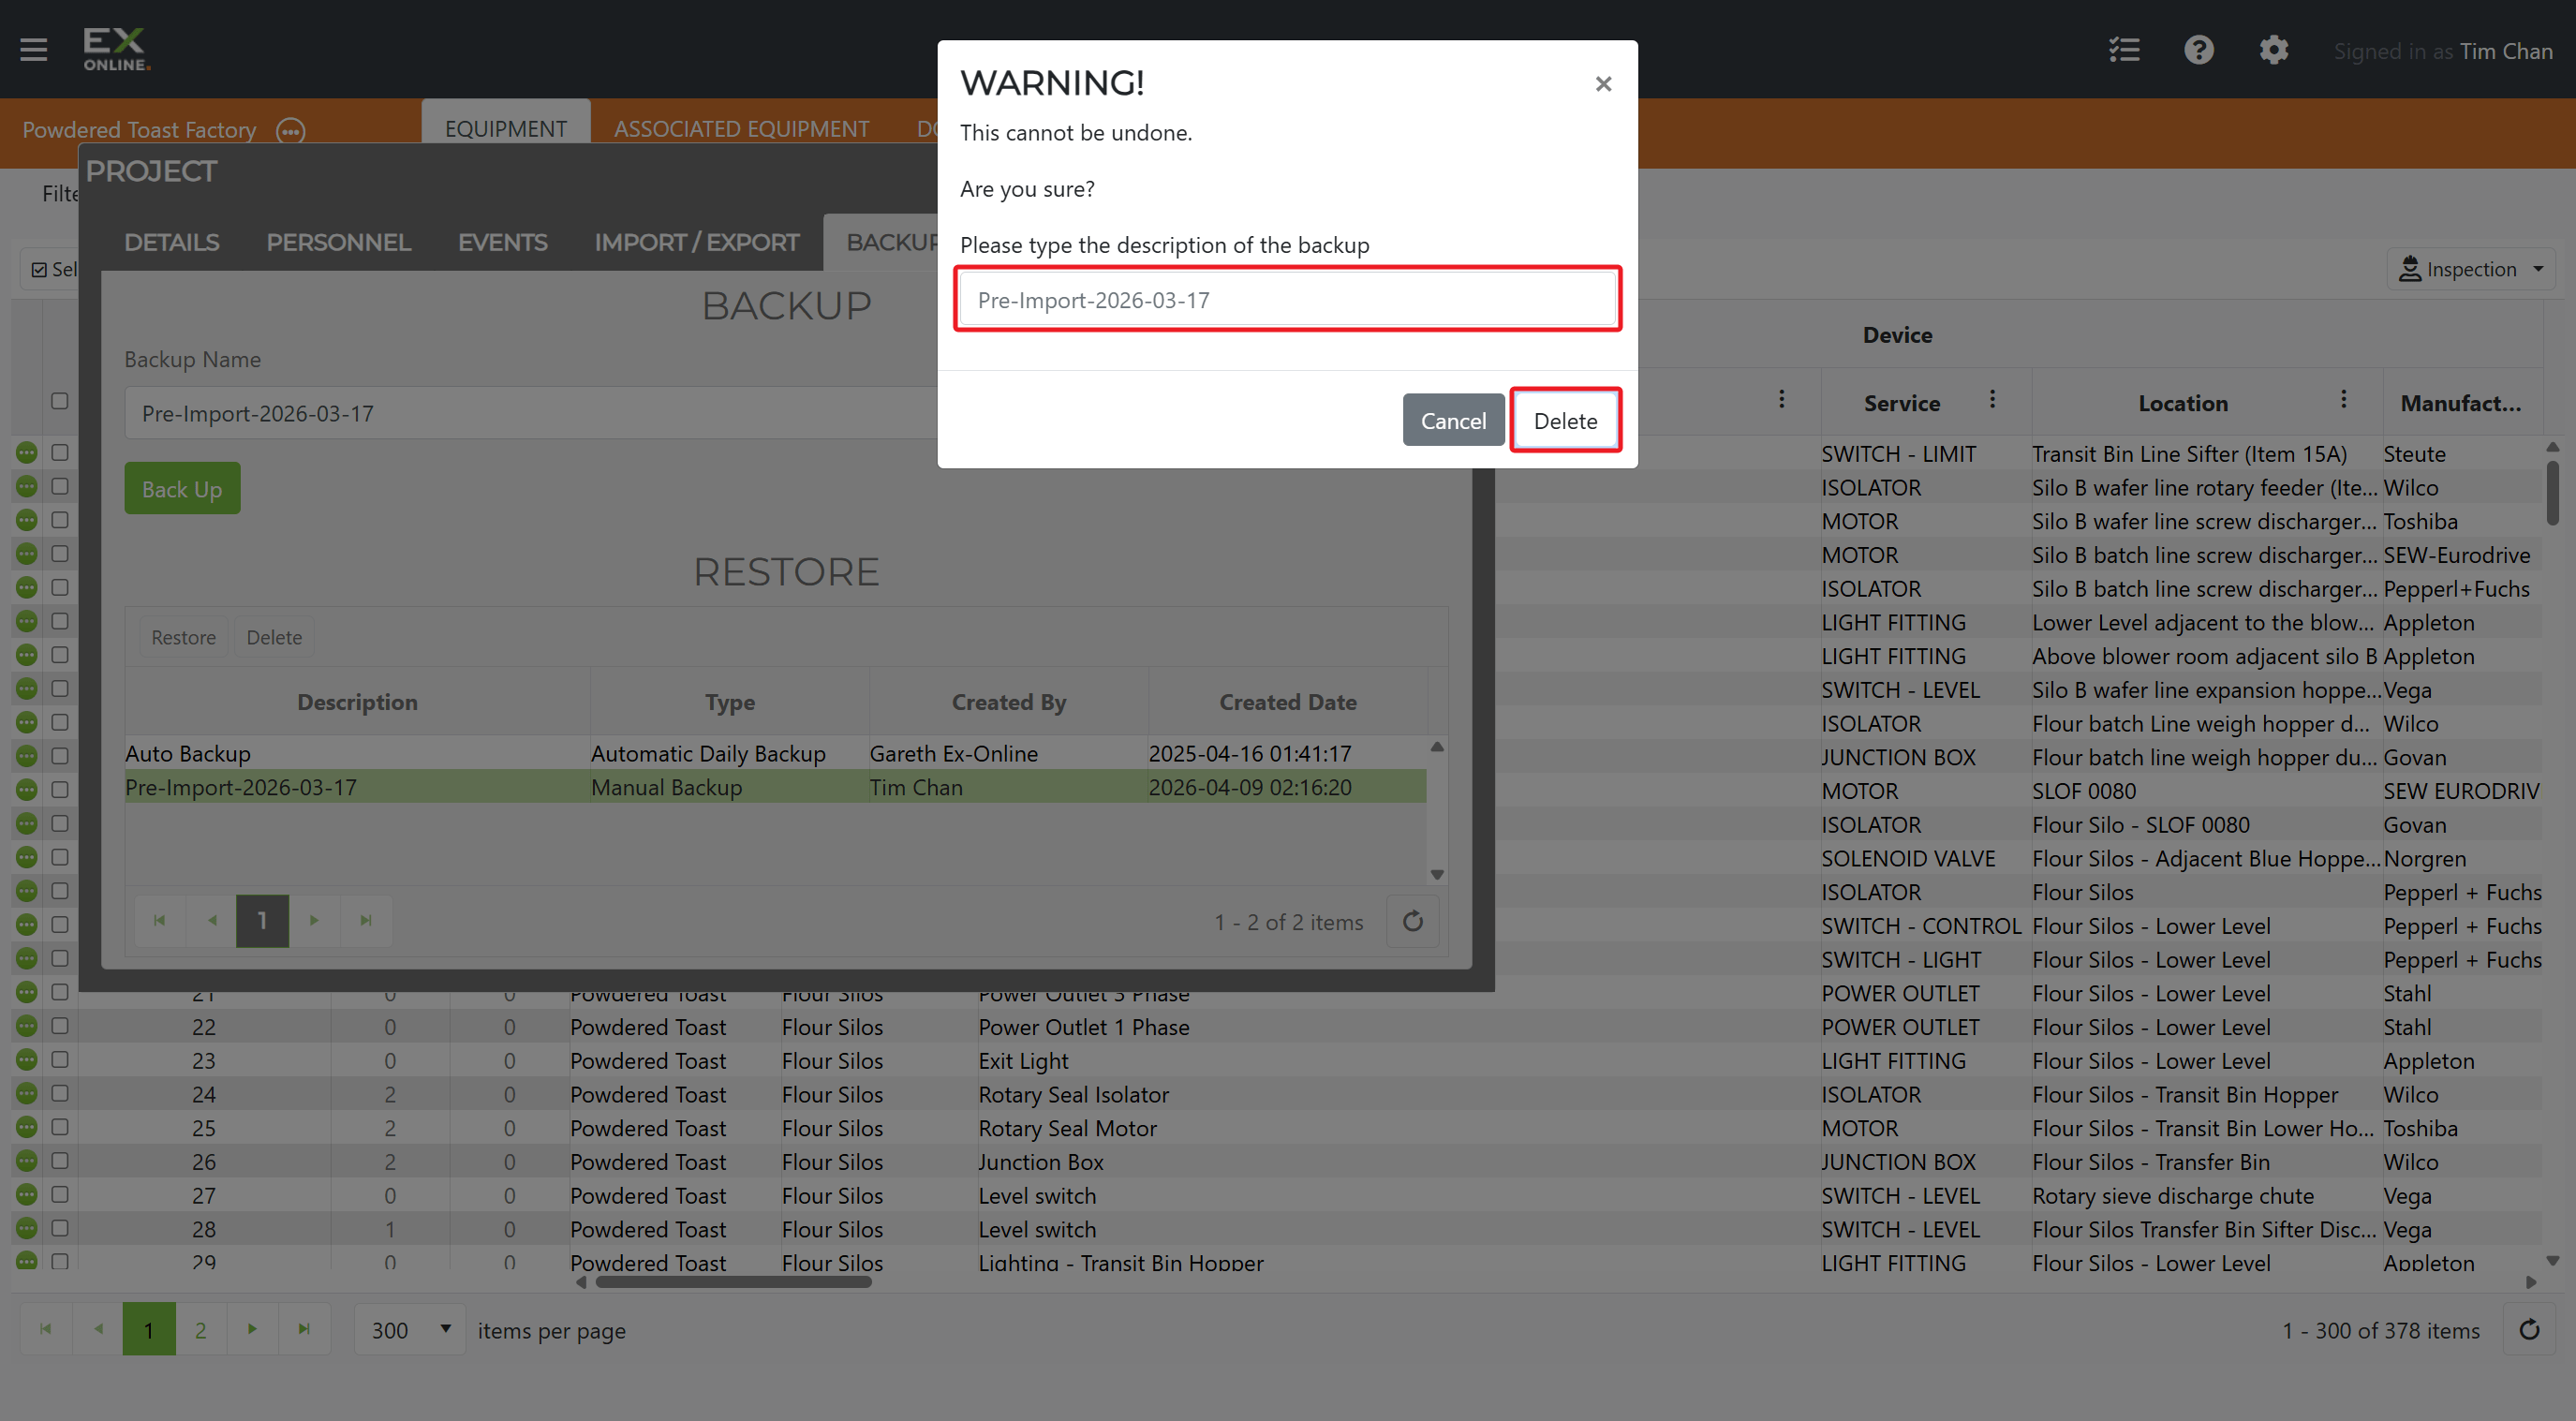Open column menu left of Service
2576x1421 pixels.
[1781, 400]
